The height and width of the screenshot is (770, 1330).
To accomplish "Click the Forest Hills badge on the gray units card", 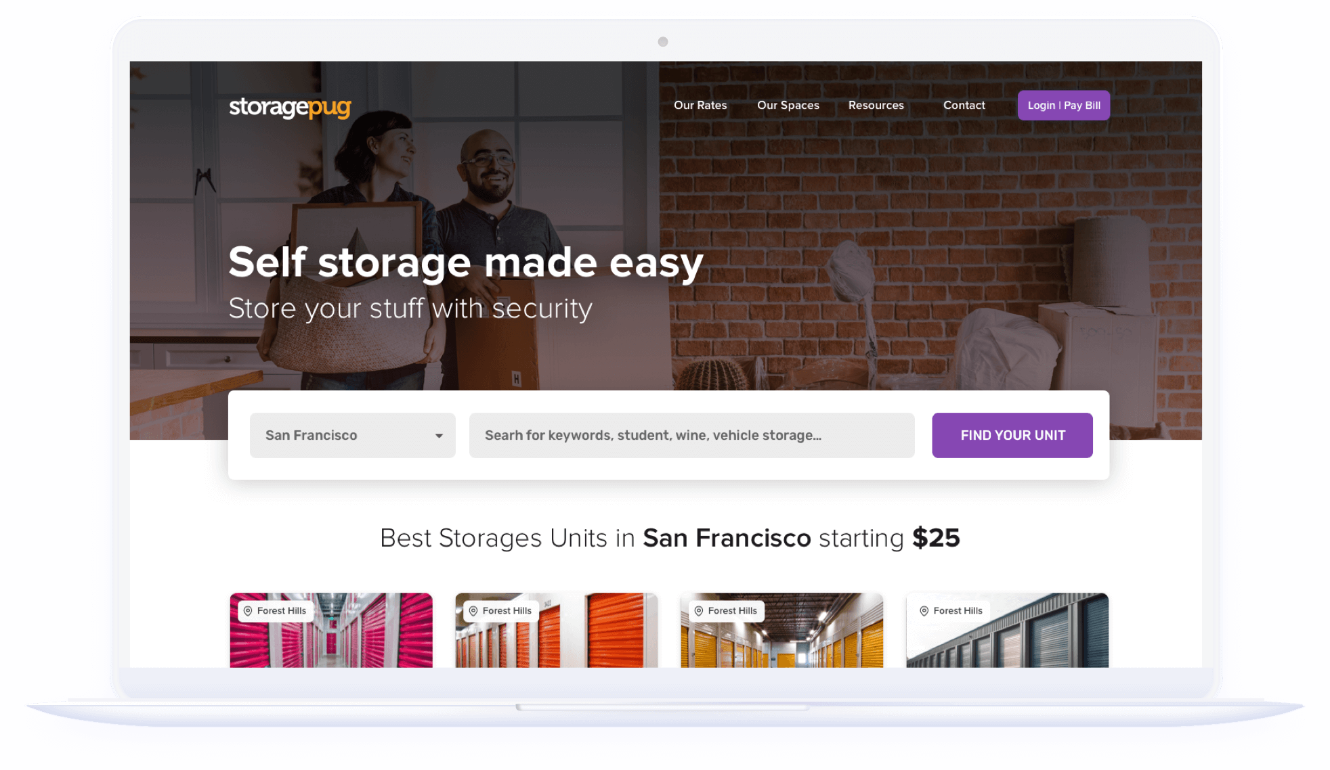I will 951,610.
